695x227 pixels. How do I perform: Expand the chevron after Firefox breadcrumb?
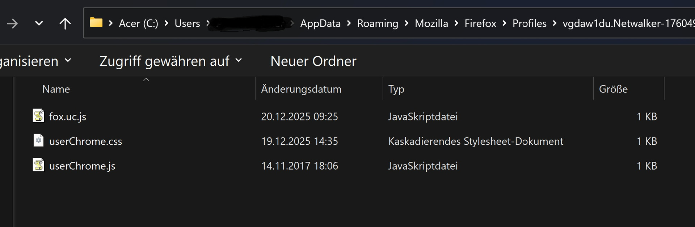[x=504, y=23]
